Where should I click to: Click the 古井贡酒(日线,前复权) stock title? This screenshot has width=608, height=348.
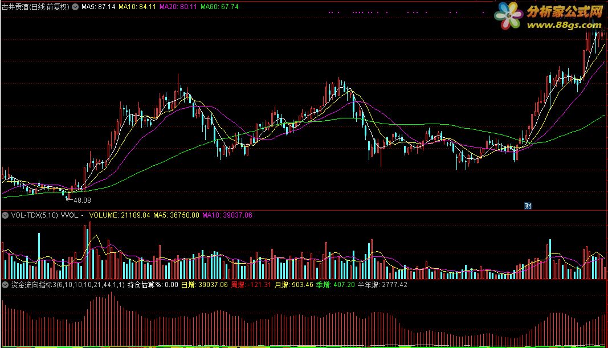(35, 7)
